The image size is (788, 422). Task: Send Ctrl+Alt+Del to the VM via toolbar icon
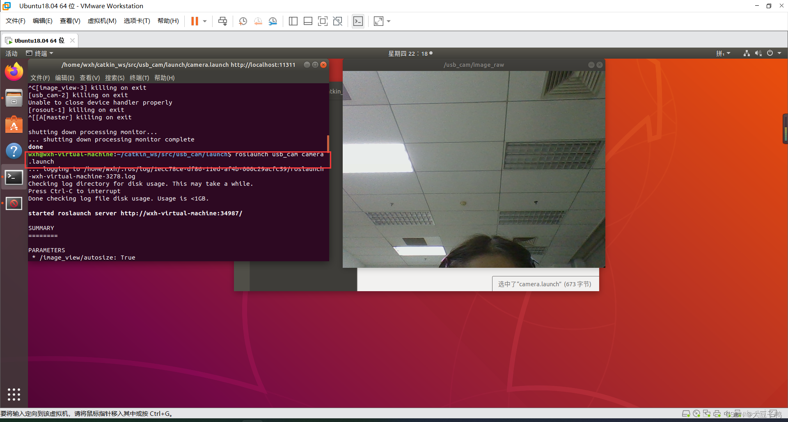click(x=222, y=21)
